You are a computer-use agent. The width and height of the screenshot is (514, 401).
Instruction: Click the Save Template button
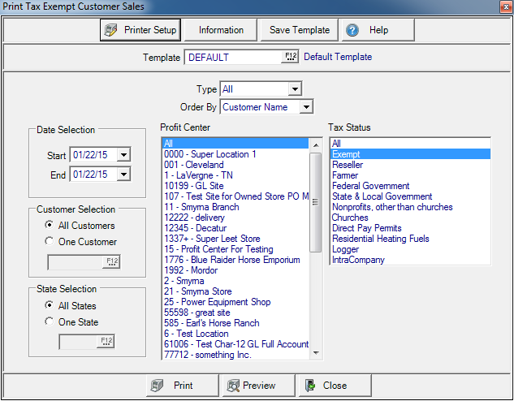(x=300, y=30)
